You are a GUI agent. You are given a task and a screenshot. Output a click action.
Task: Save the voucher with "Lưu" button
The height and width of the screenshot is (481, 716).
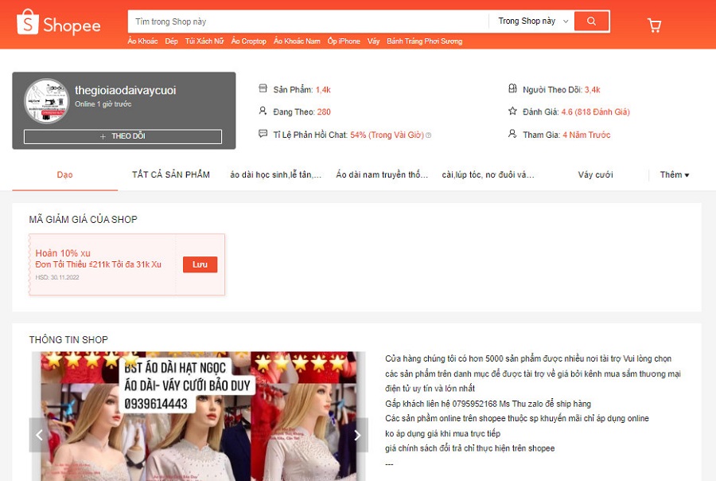point(200,264)
